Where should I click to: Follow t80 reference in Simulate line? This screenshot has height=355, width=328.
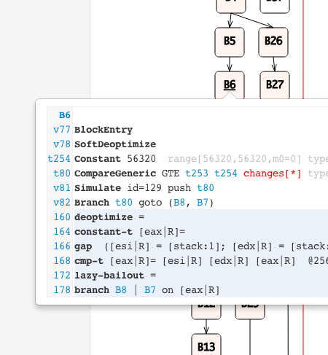(x=206, y=188)
